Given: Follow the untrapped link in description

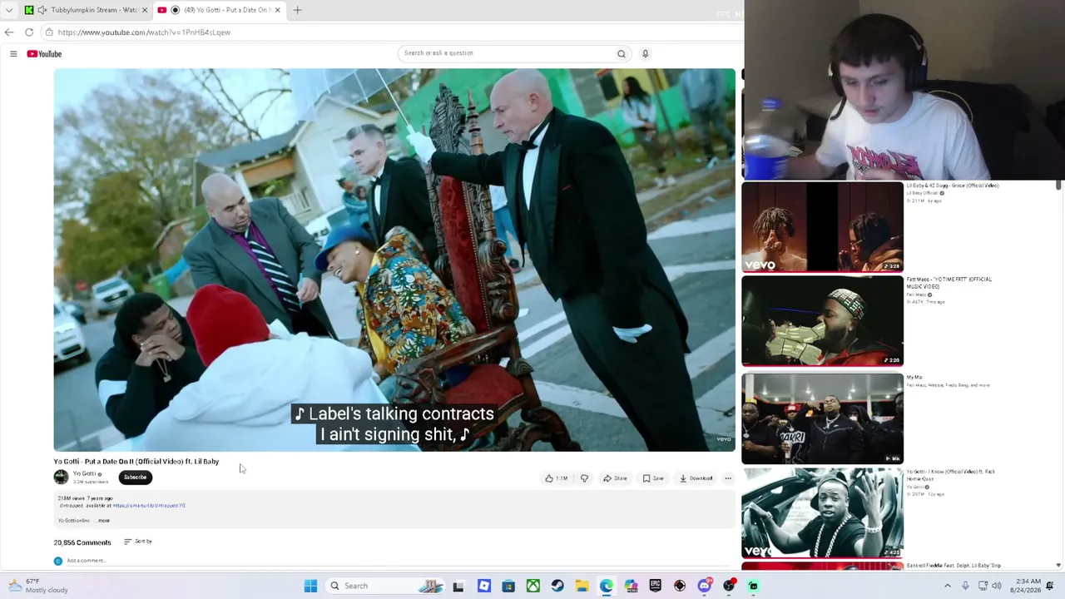Looking at the screenshot, I should pos(149,506).
